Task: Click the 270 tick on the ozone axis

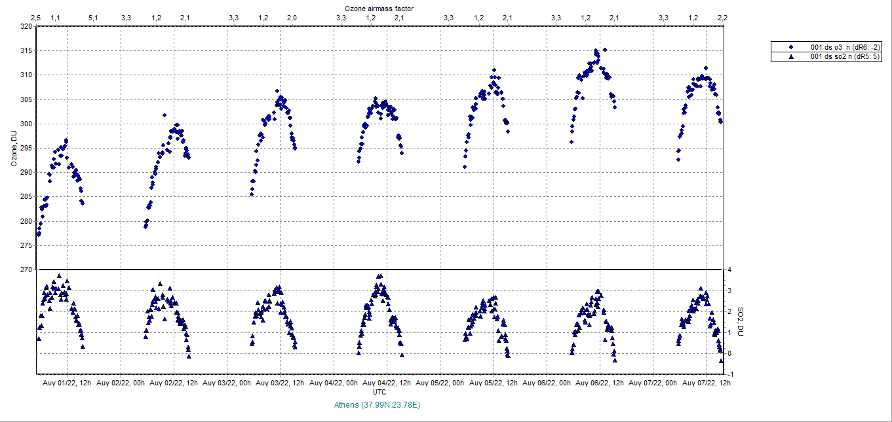Action: click(26, 270)
